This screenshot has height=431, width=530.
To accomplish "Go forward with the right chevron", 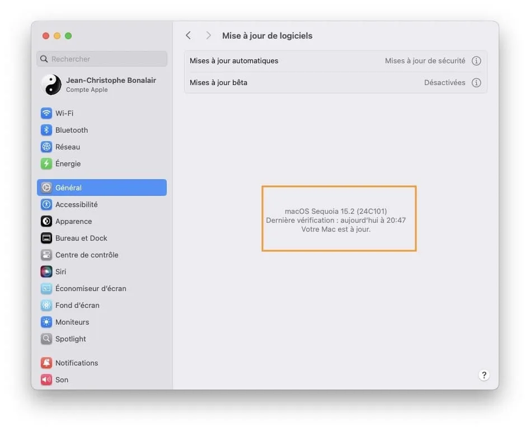I will point(208,35).
